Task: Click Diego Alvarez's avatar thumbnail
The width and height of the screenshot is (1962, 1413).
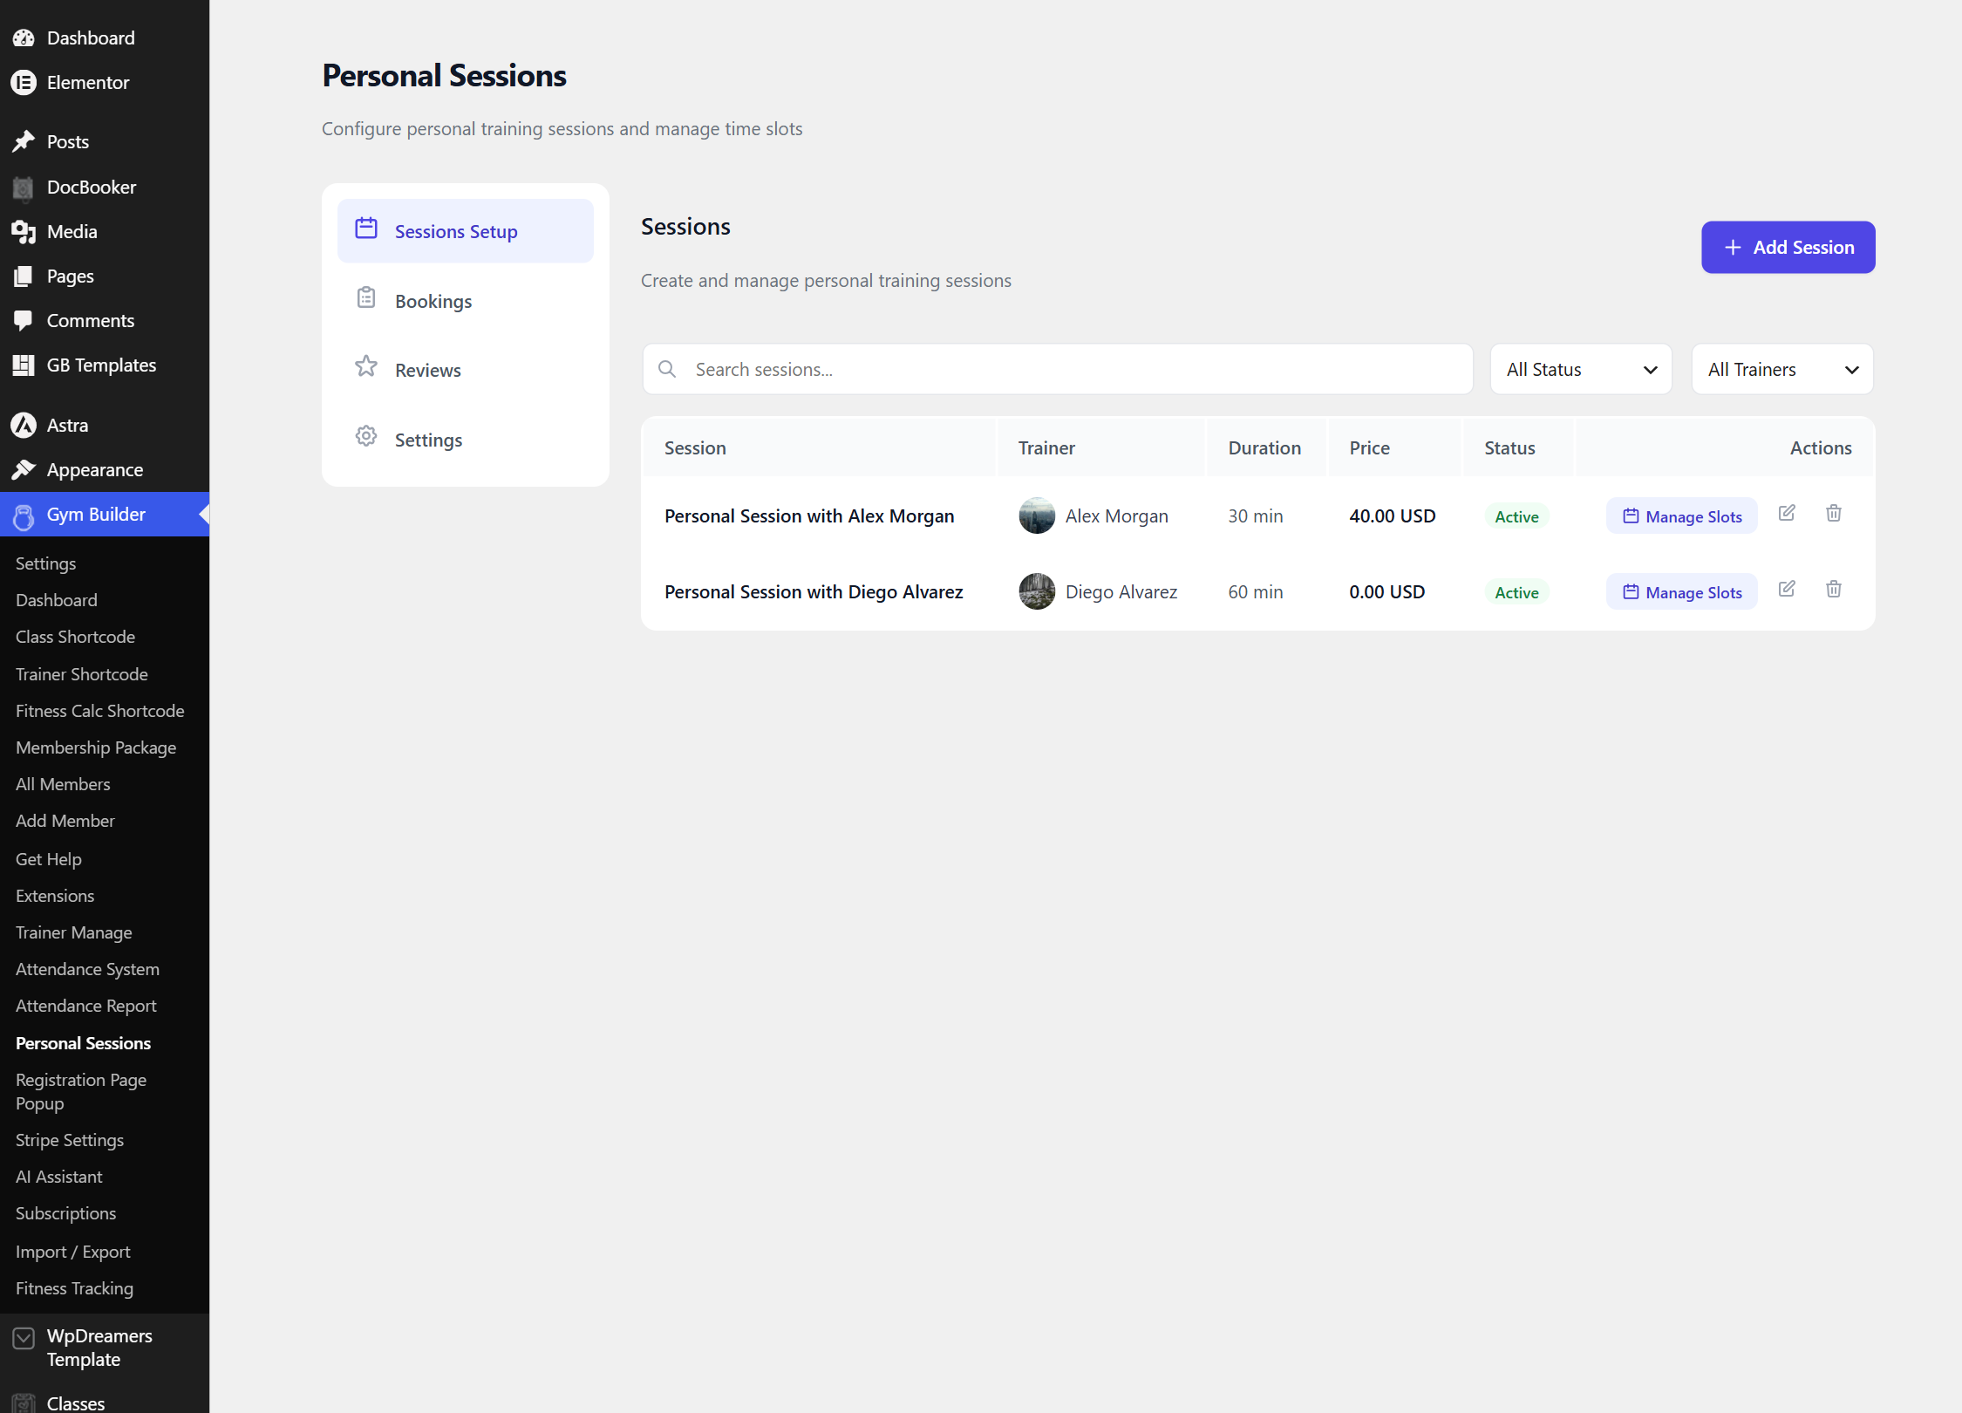Action: pyautogui.click(x=1037, y=591)
